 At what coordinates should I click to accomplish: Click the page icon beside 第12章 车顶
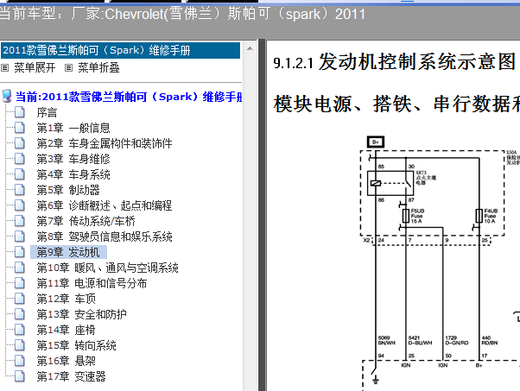(x=20, y=299)
